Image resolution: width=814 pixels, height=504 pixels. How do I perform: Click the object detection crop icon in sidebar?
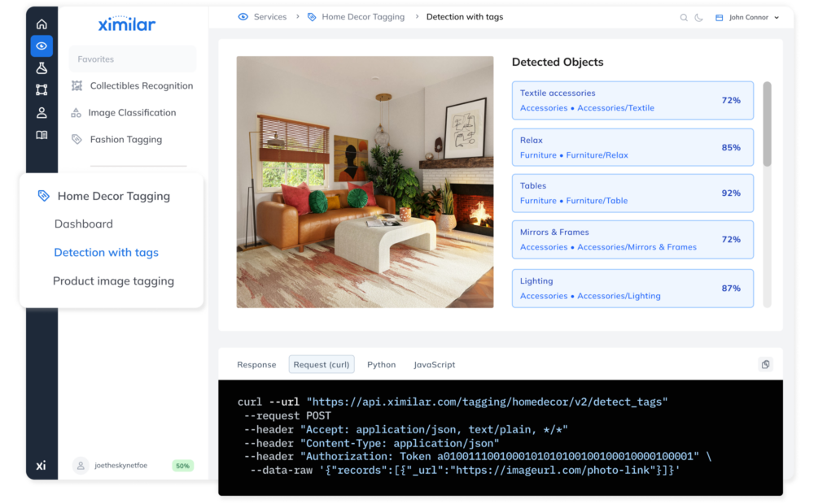pyautogui.click(x=42, y=90)
